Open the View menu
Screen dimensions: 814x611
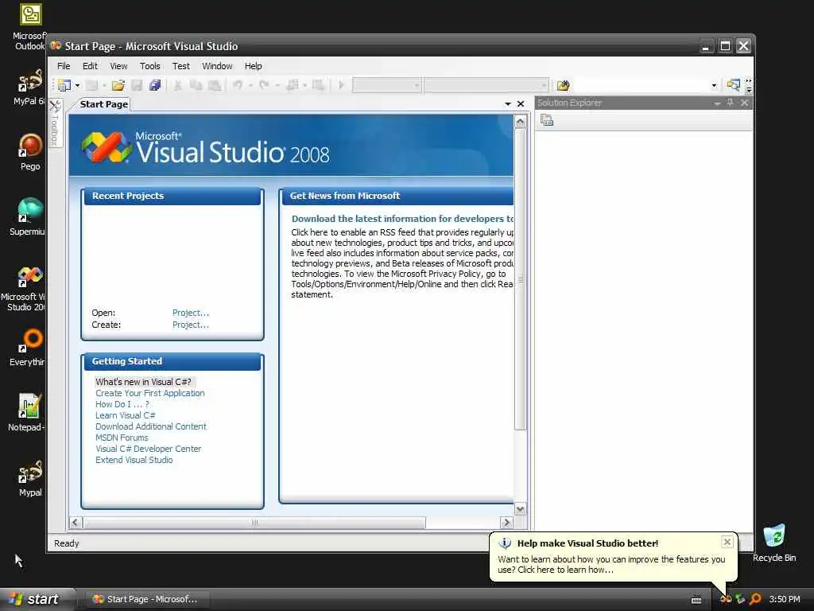coord(118,66)
